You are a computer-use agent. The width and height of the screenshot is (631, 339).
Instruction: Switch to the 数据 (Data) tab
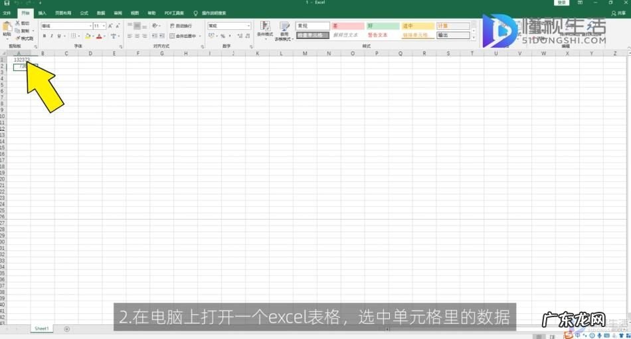[101, 13]
